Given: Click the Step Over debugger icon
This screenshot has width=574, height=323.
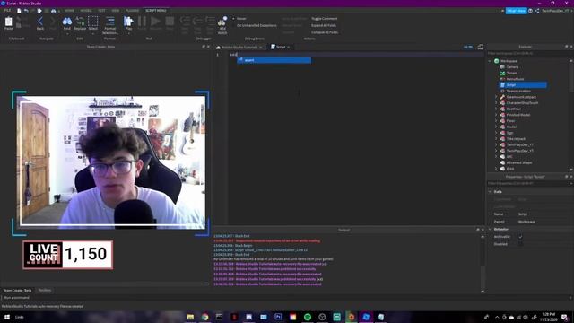Looking at the screenshot, I should point(197,22).
